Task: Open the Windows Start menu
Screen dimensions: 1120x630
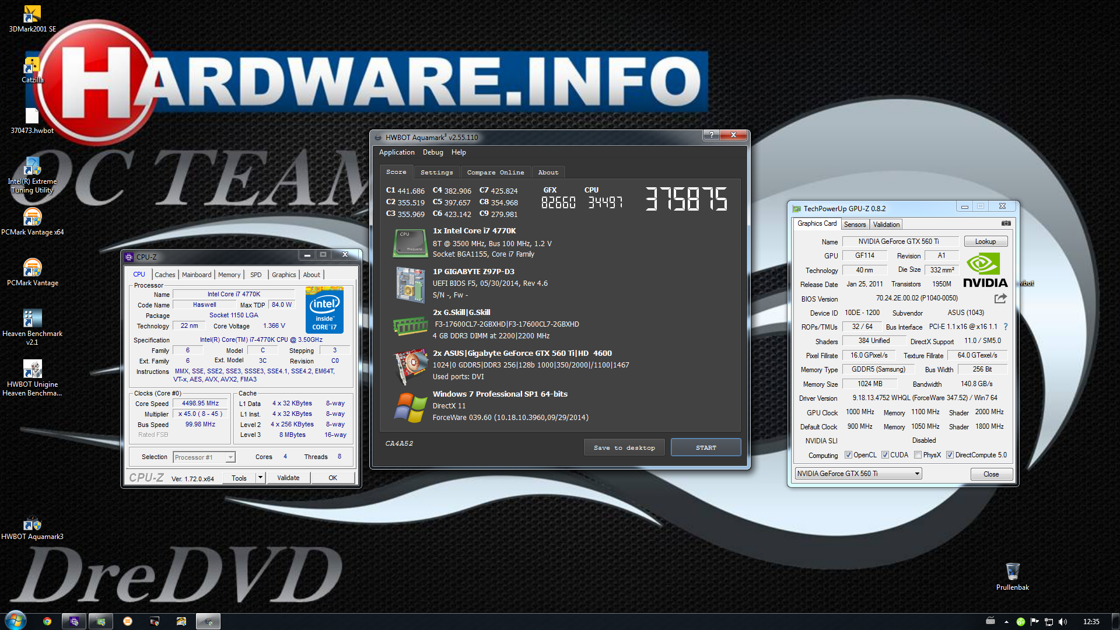Action: coord(16,621)
